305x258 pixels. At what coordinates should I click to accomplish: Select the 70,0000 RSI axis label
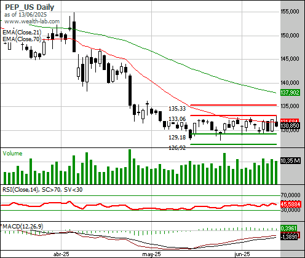[x=290, y=195]
